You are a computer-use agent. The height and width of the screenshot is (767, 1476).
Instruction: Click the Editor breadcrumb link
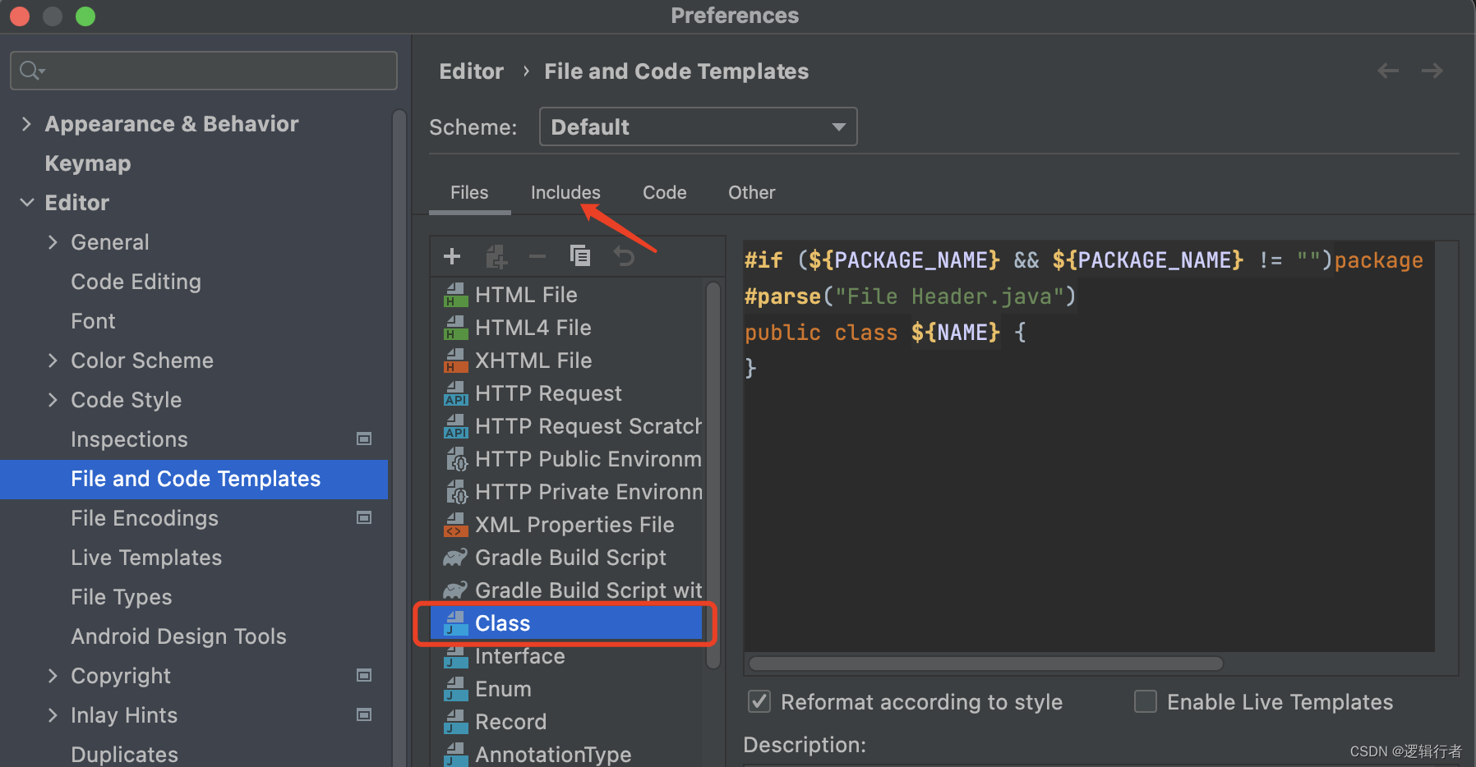(x=471, y=71)
